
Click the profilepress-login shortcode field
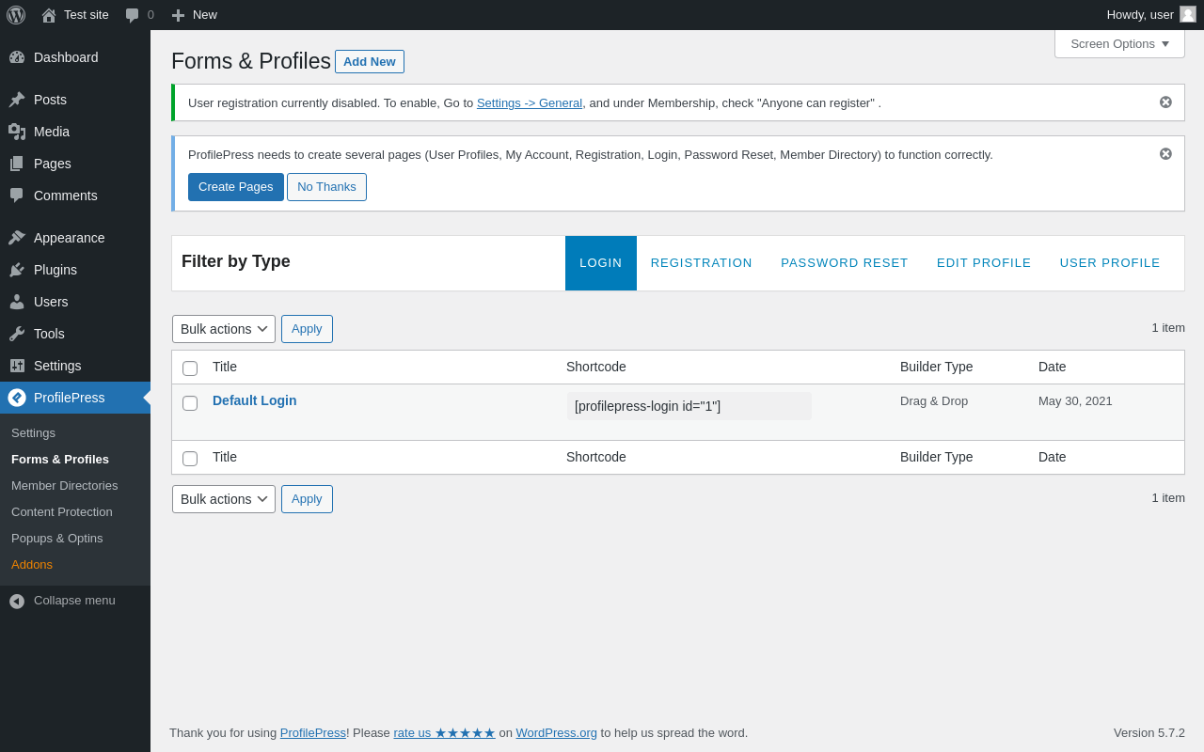pos(689,406)
